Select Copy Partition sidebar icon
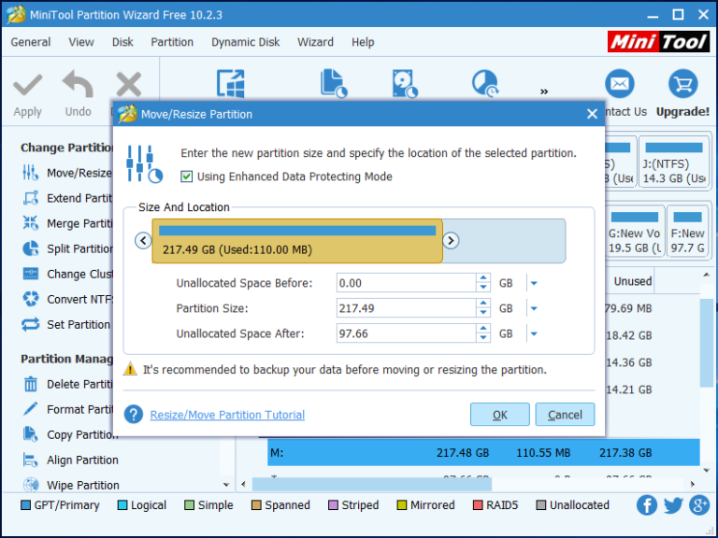This screenshot has height=538, width=718. pos(31,434)
